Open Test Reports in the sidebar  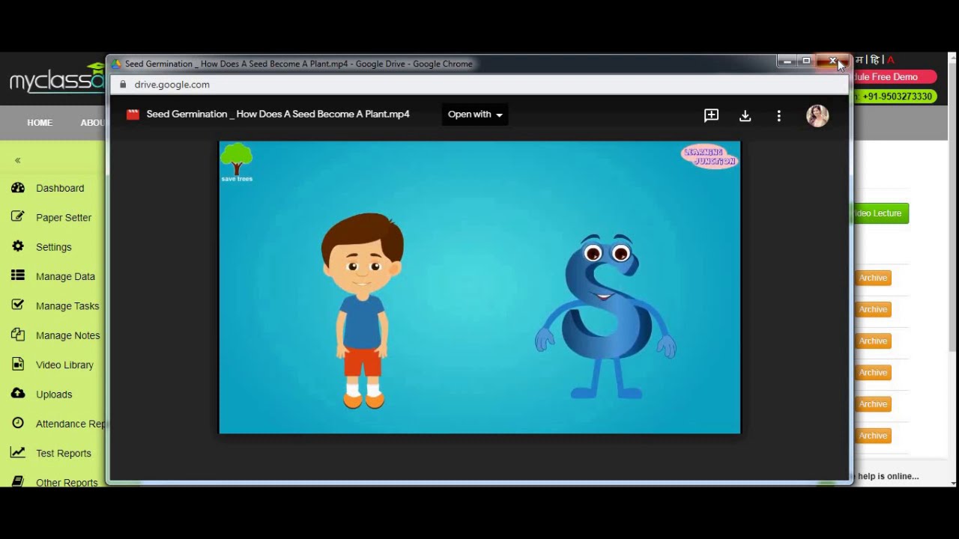tap(64, 453)
